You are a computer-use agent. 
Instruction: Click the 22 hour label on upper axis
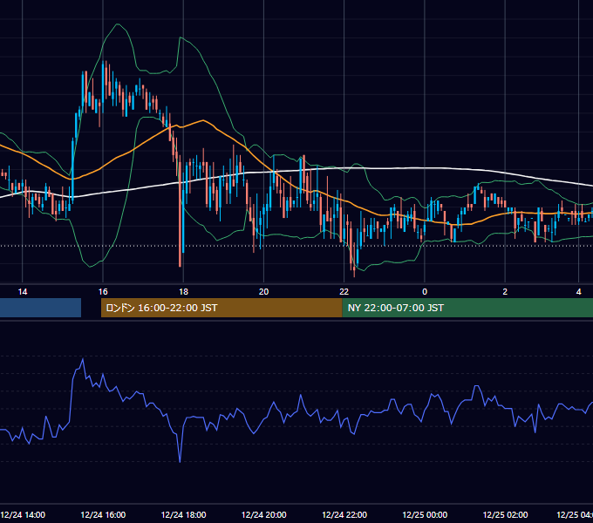tap(344, 292)
